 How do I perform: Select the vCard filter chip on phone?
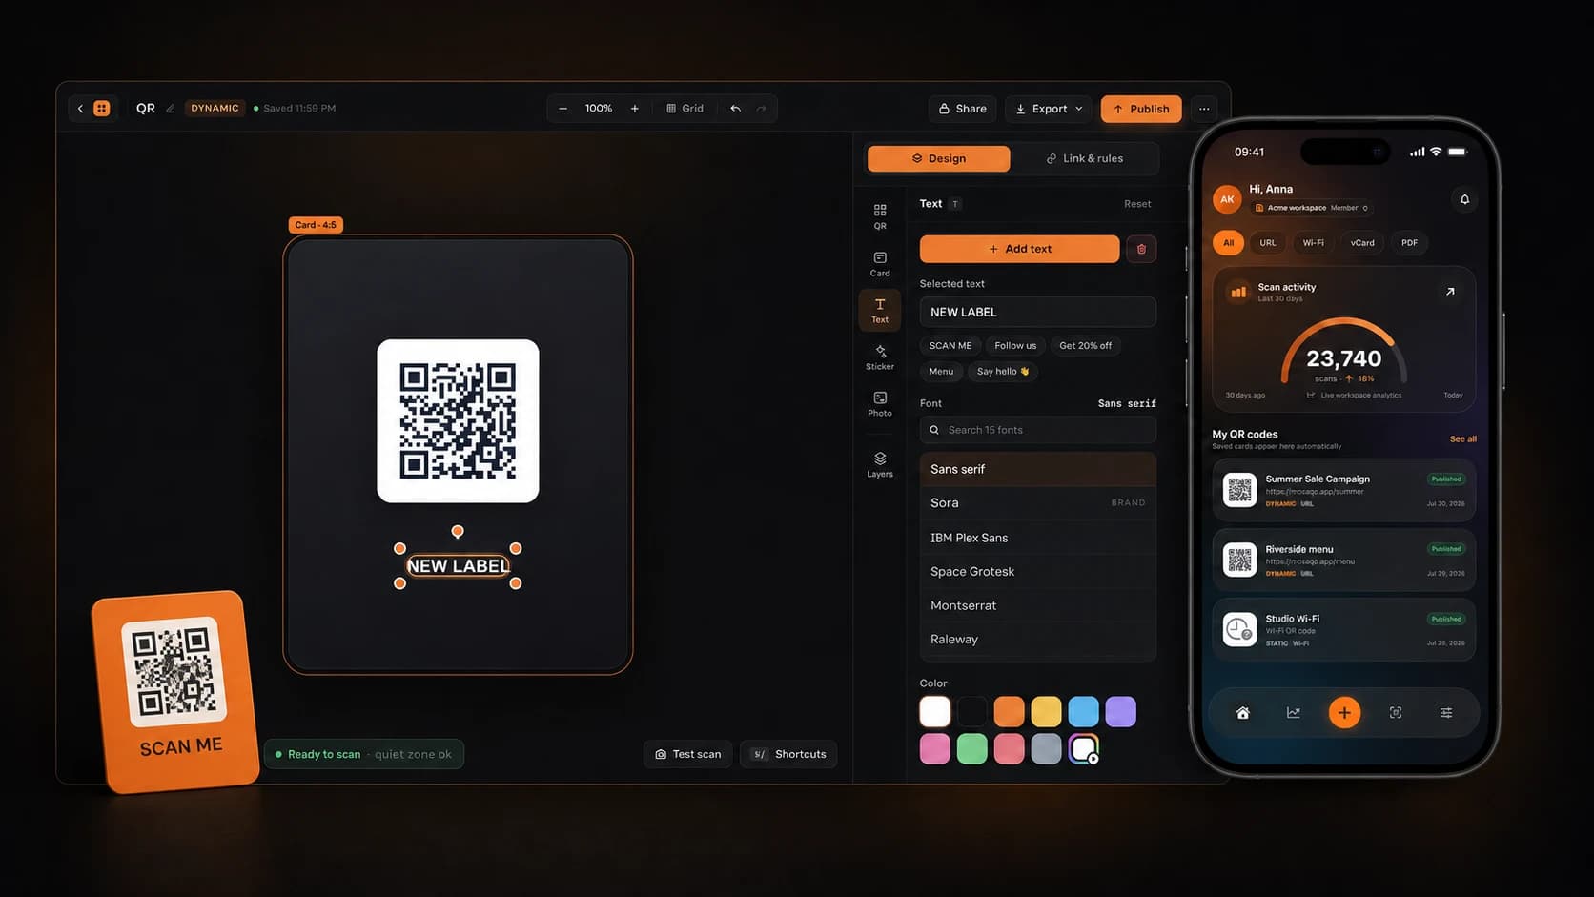(1362, 243)
